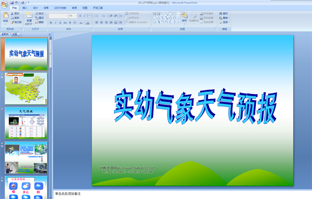Click the Paste clipboard icon
Image resolution: width=312 pixels, height=199 pixels.
(x=6, y=15)
